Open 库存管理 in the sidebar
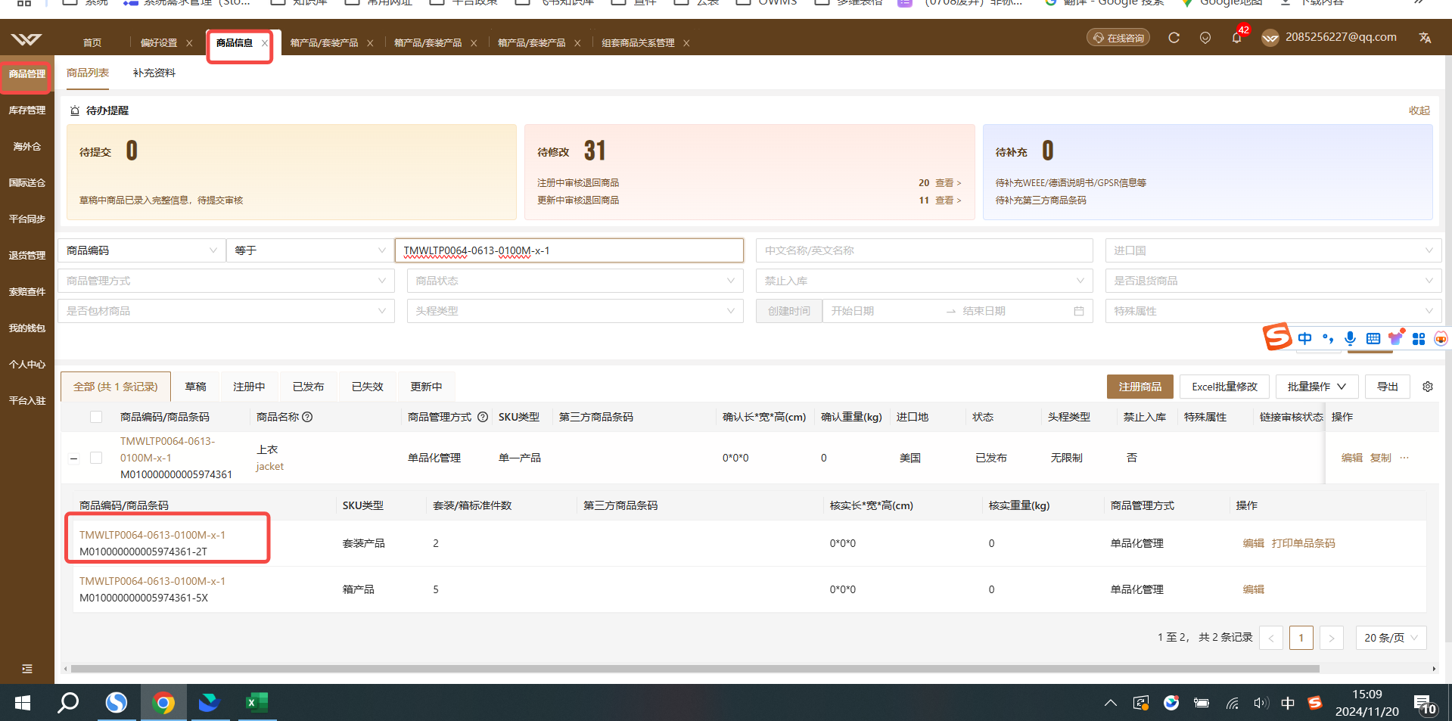The width and height of the screenshot is (1452, 721). (x=27, y=110)
